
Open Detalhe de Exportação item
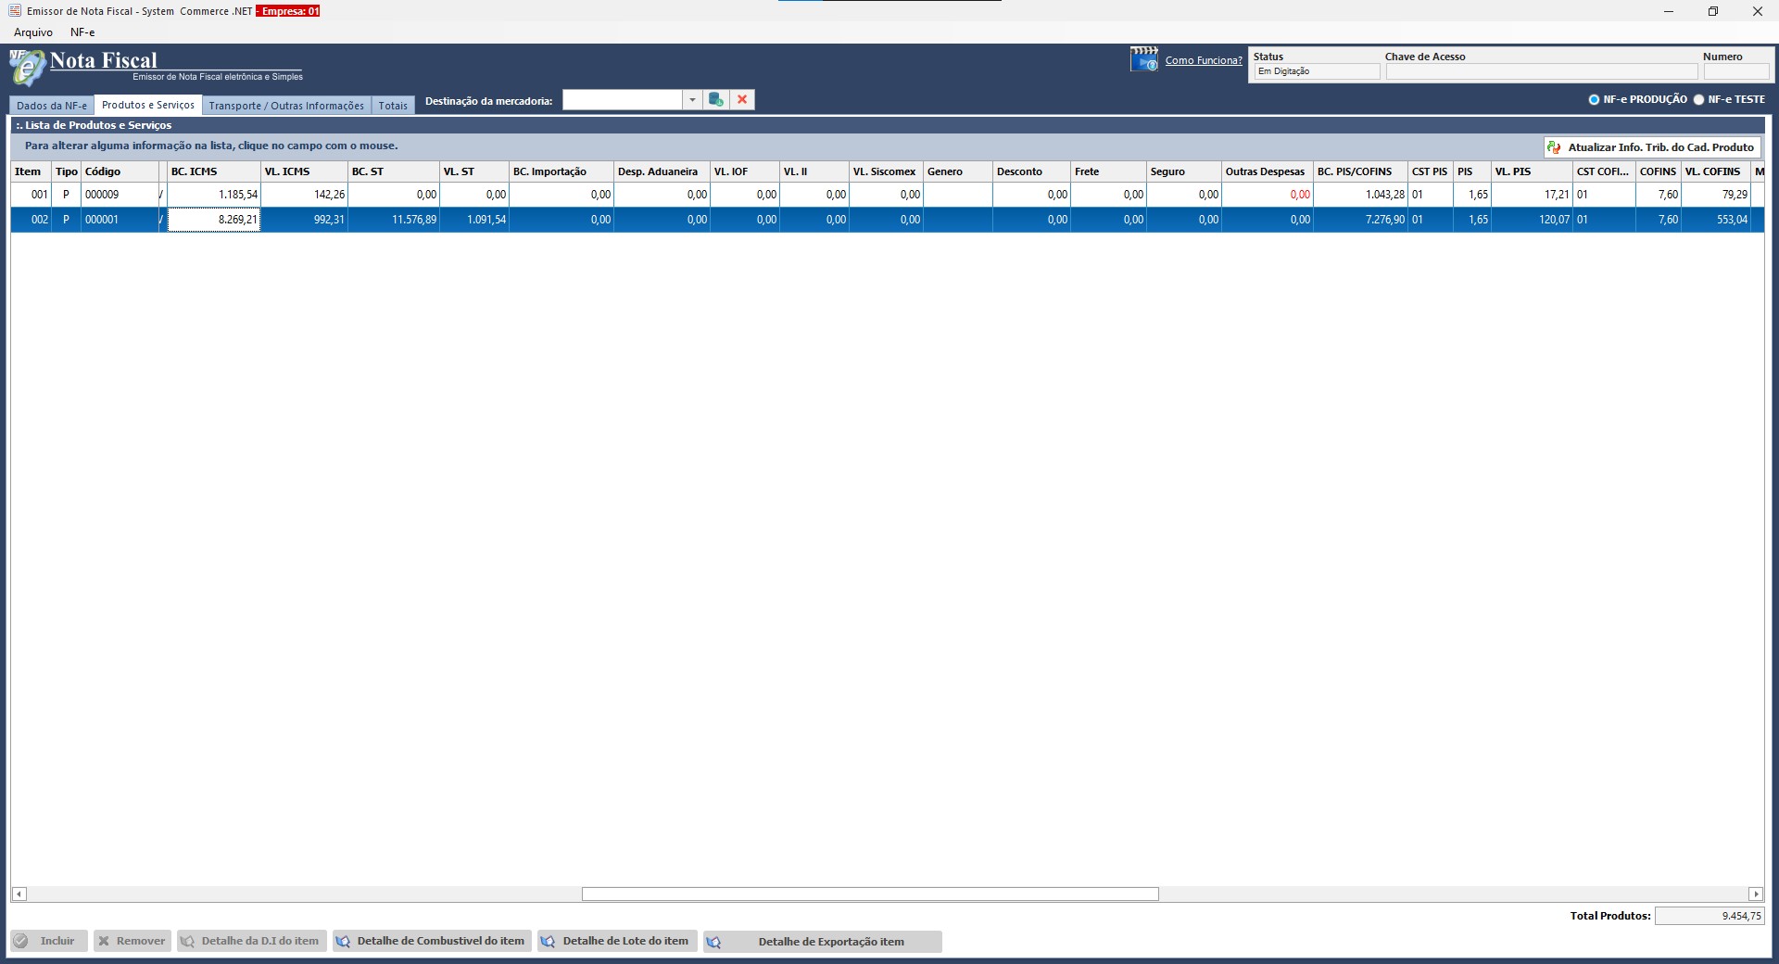tap(822, 942)
